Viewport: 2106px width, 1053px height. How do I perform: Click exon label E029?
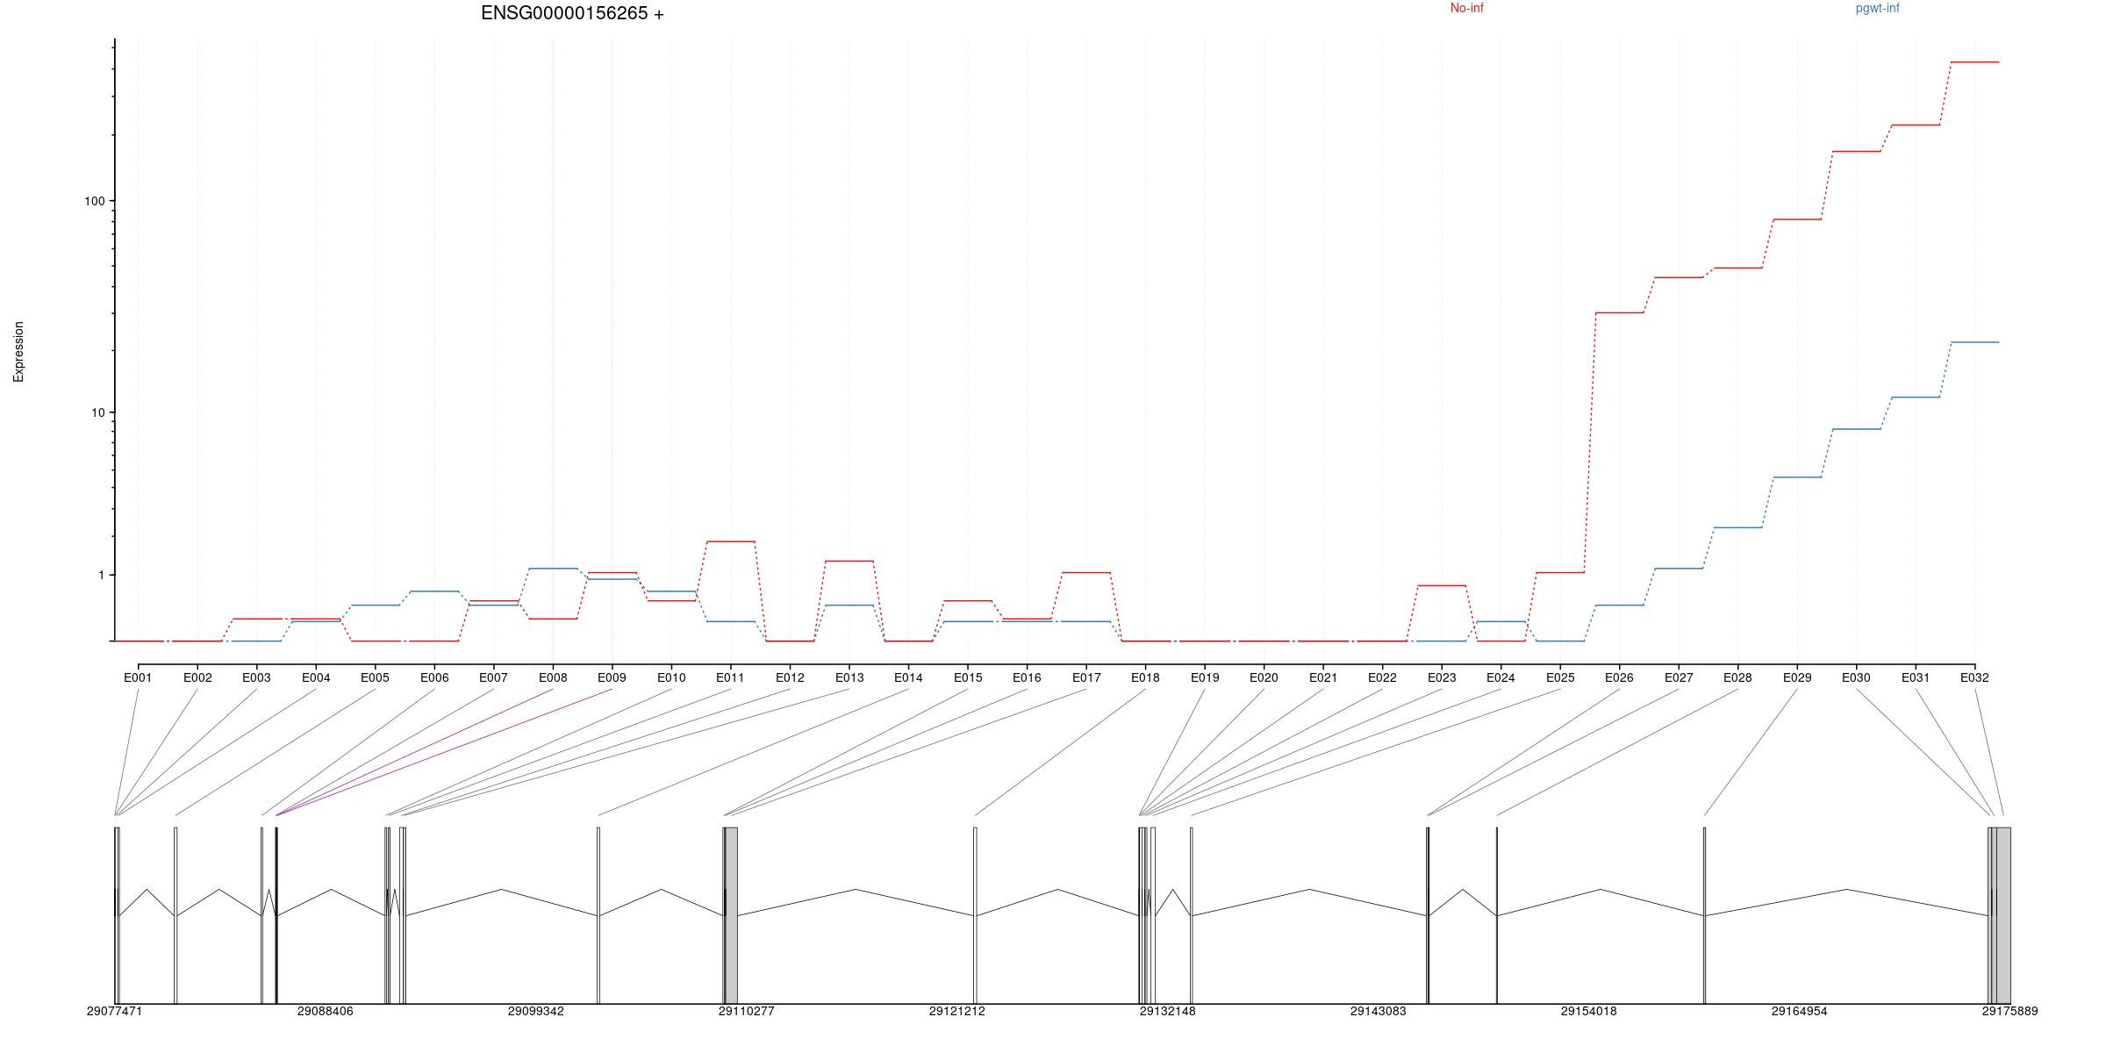click(x=1796, y=677)
